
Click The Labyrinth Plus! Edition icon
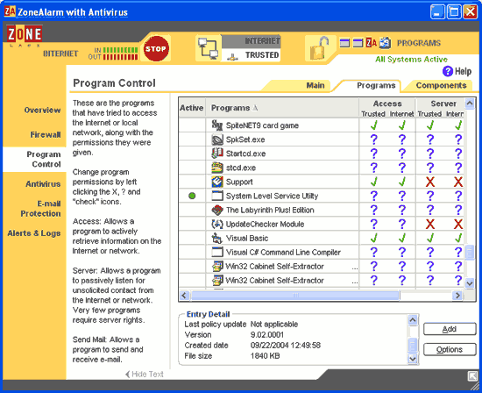217,210
